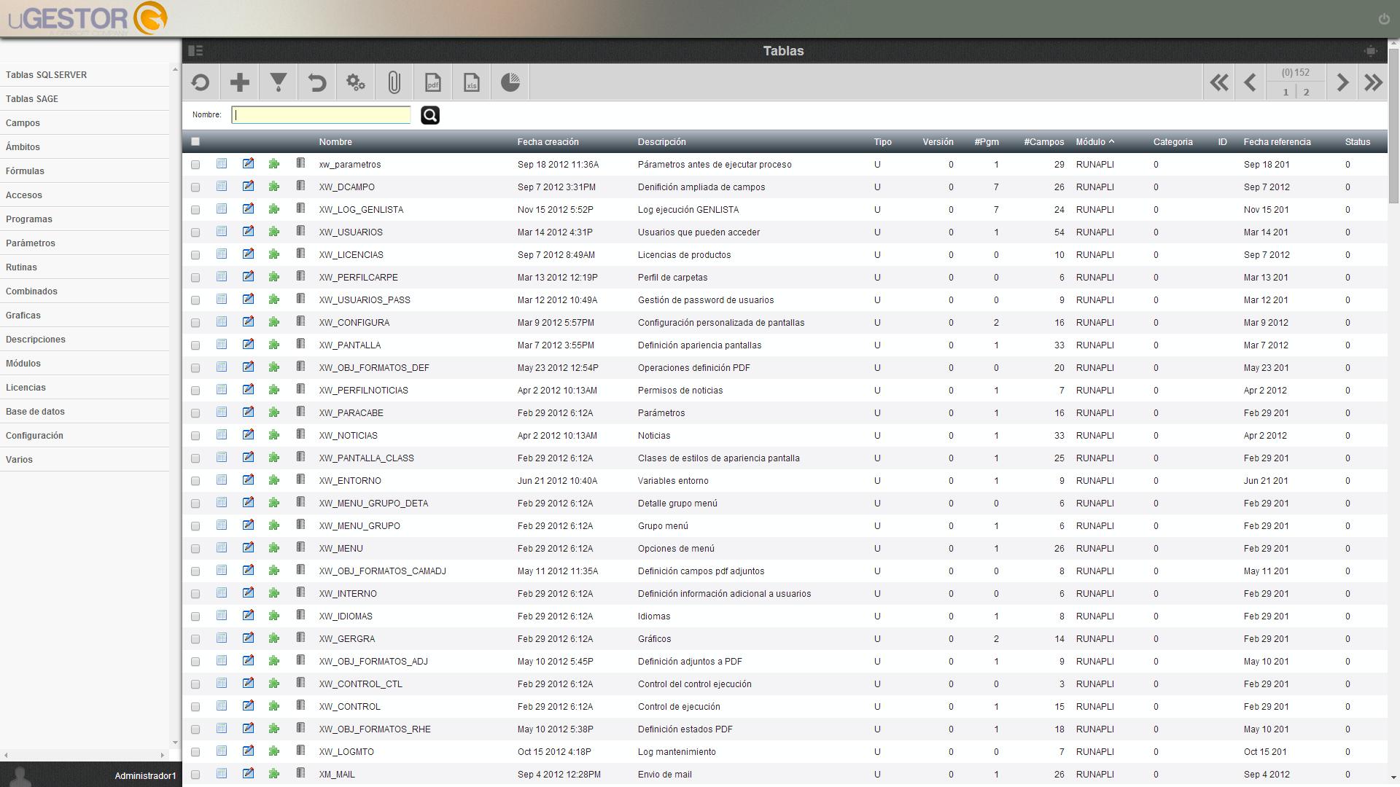The height and width of the screenshot is (787, 1400).
Task: Toggle the select-all checkbox in header
Action: 195,141
